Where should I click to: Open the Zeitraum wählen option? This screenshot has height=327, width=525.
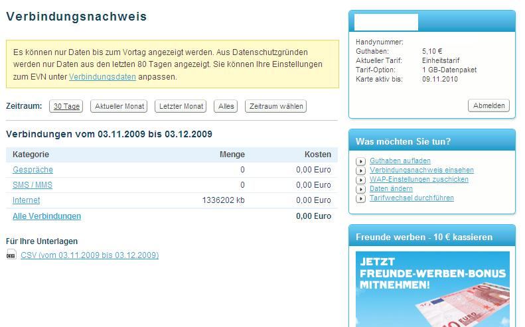pos(276,106)
